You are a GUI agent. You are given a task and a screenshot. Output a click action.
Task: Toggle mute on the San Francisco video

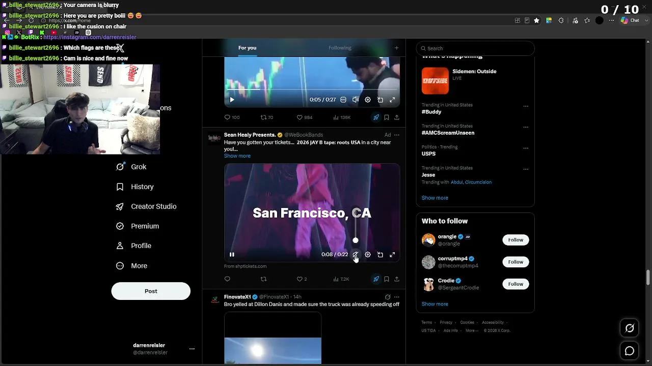tap(356, 255)
